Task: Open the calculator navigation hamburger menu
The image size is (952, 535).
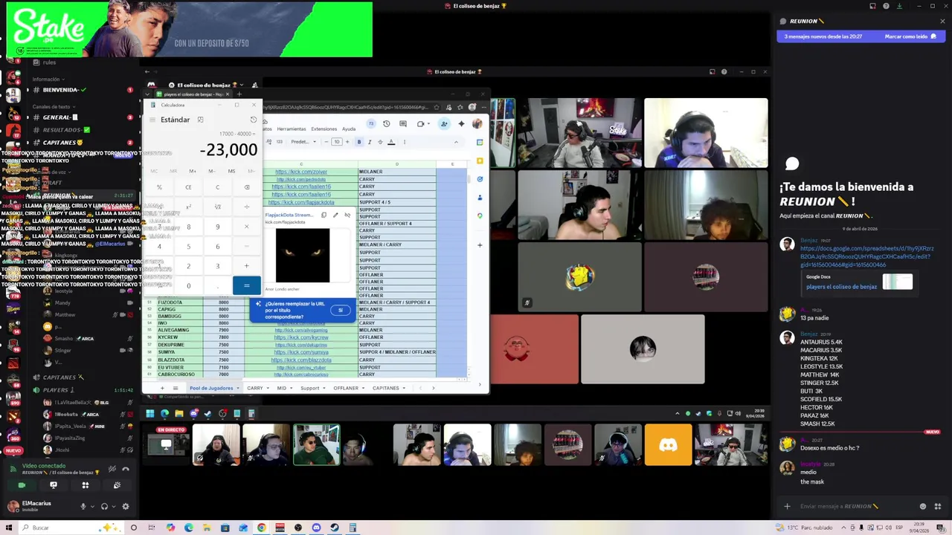Action: click(152, 120)
